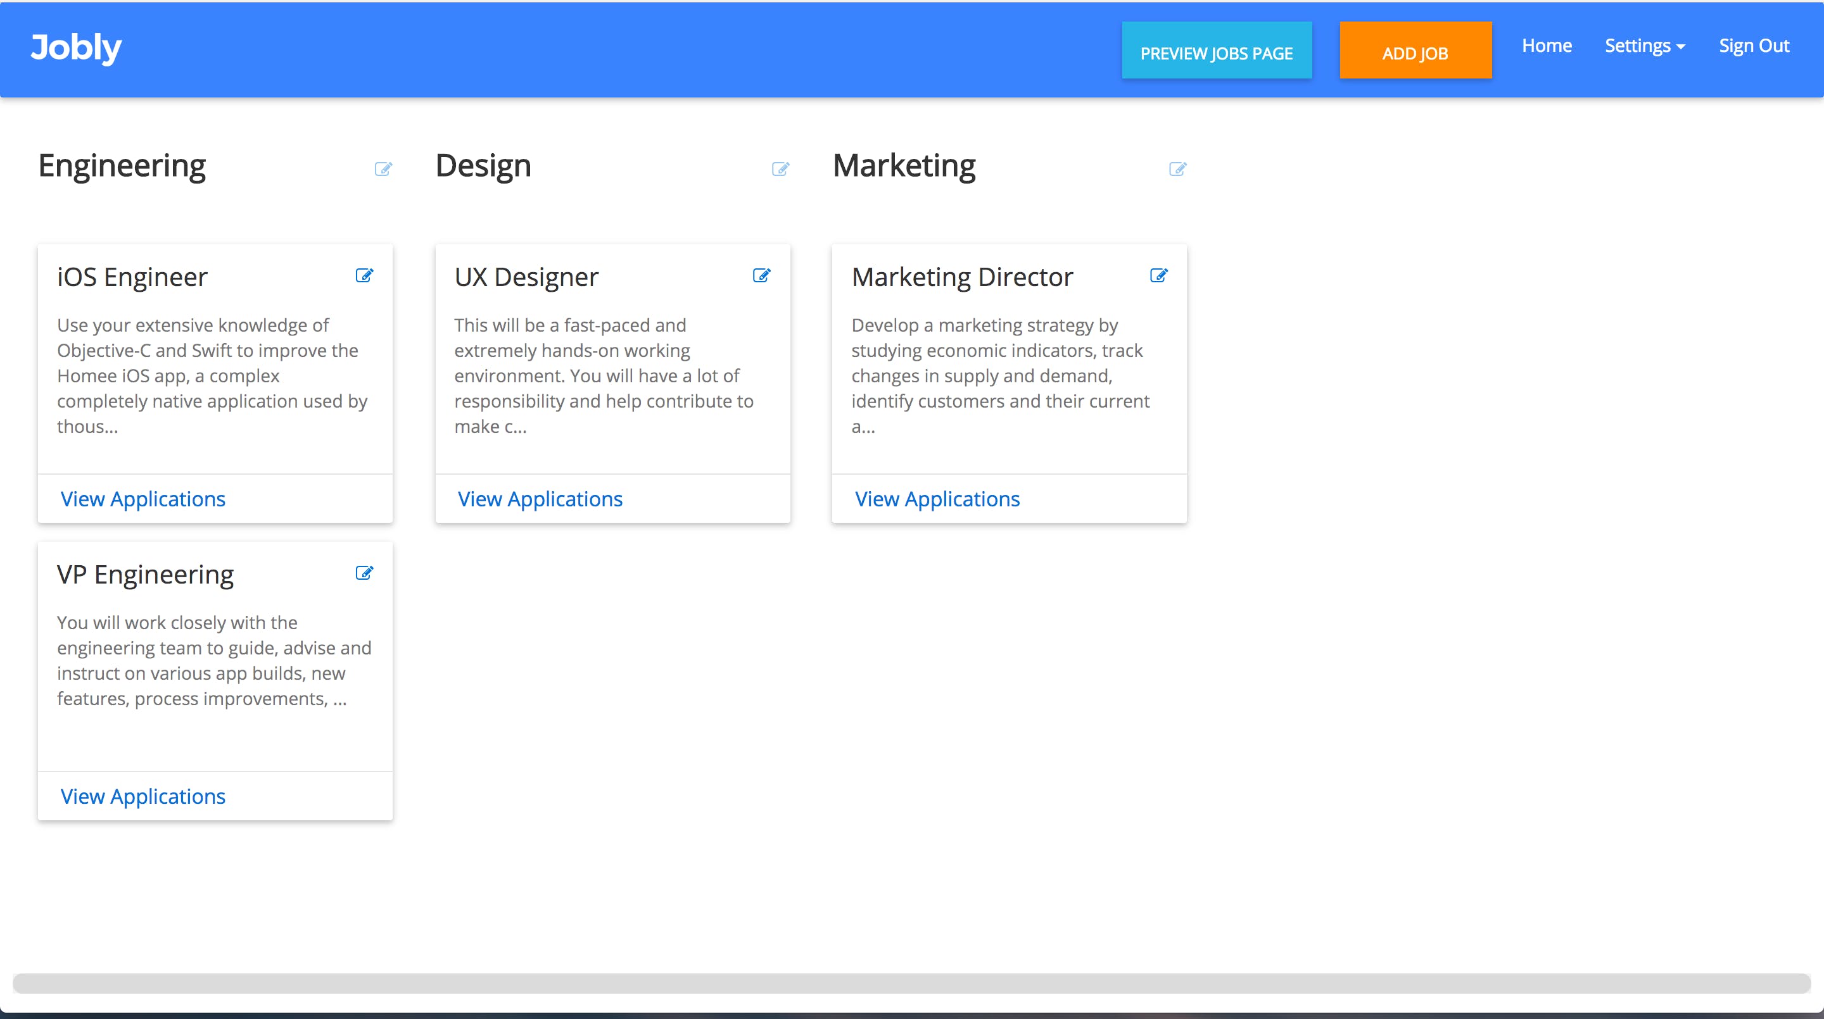The width and height of the screenshot is (1824, 1019).
Task: View applications for Marketing Director
Action: click(937, 499)
